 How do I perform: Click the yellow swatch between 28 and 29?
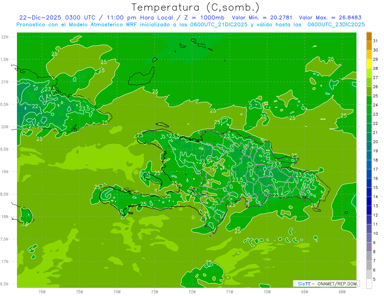click(369, 64)
